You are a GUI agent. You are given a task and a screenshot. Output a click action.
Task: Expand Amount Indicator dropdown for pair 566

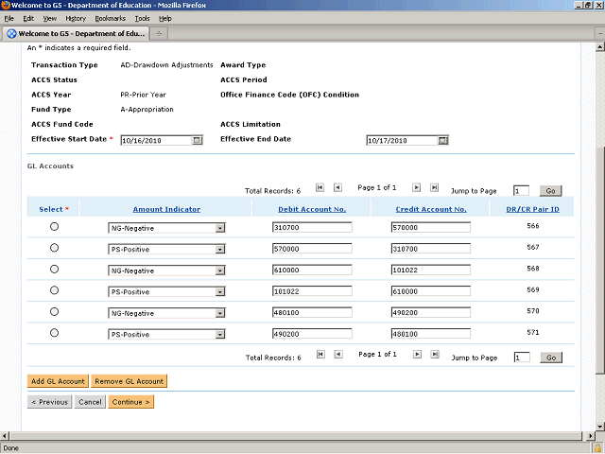pyautogui.click(x=220, y=228)
